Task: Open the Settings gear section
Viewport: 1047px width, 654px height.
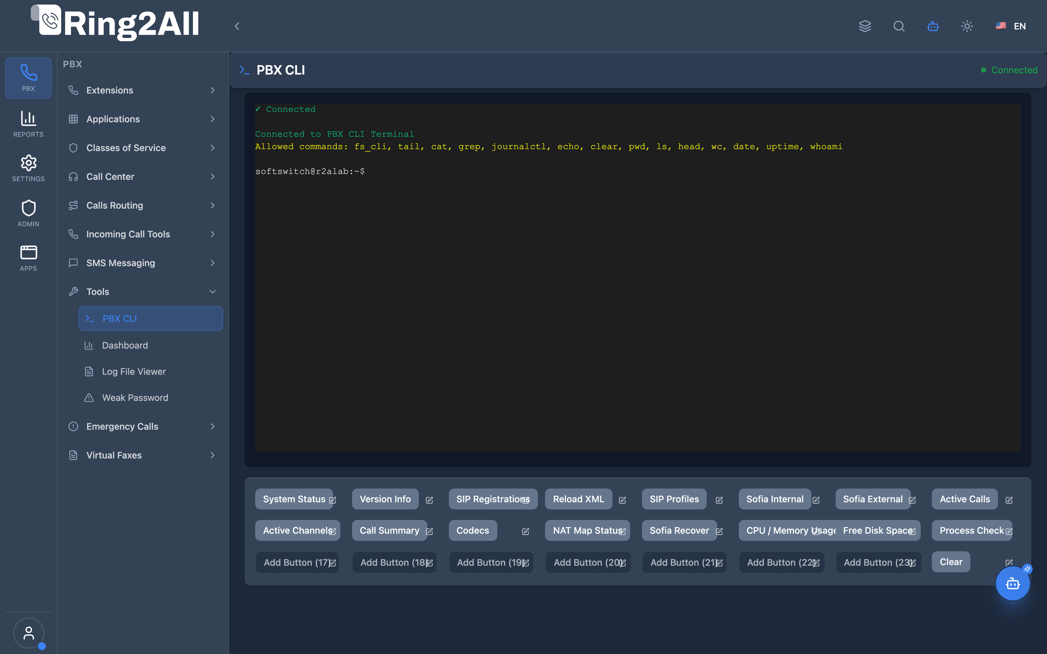Action: click(x=28, y=169)
